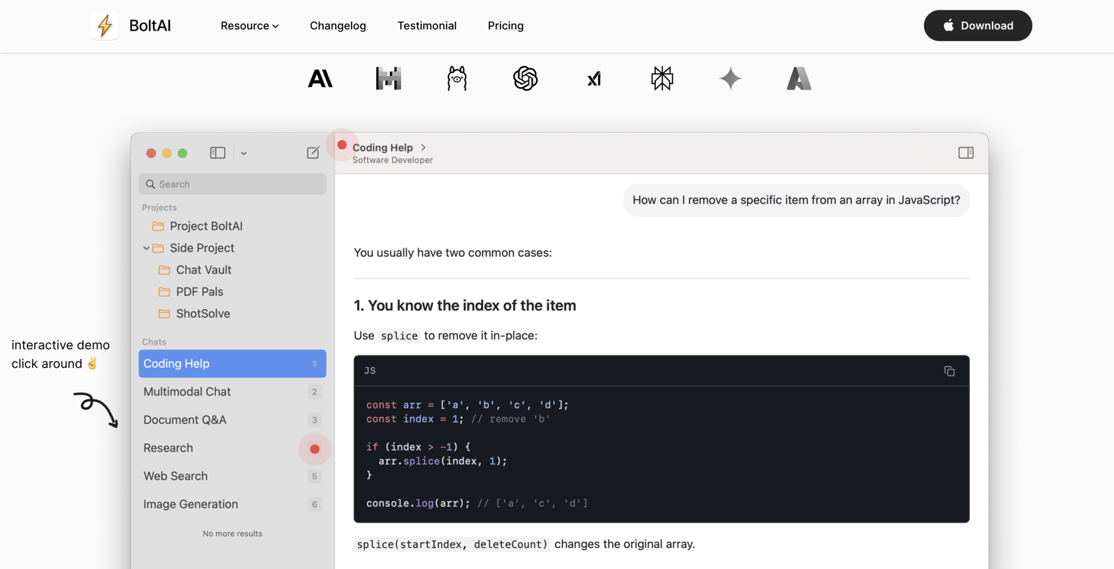Open the Chat Vault subproject
The image size is (1114, 569).
(203, 270)
